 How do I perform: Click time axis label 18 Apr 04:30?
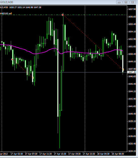point(103,154)
